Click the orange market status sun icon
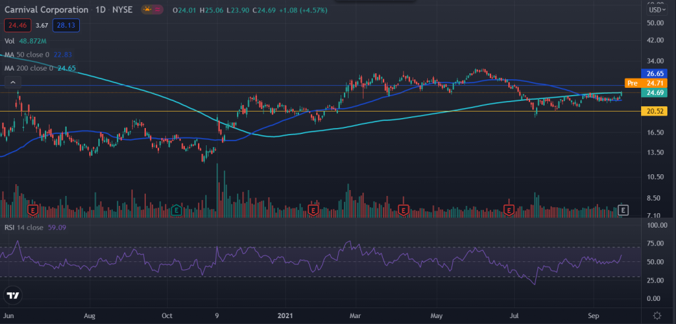The width and height of the screenshot is (676, 324). point(147,9)
